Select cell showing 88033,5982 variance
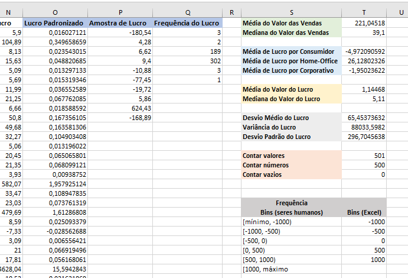This screenshot has height=278, width=408. [364, 127]
